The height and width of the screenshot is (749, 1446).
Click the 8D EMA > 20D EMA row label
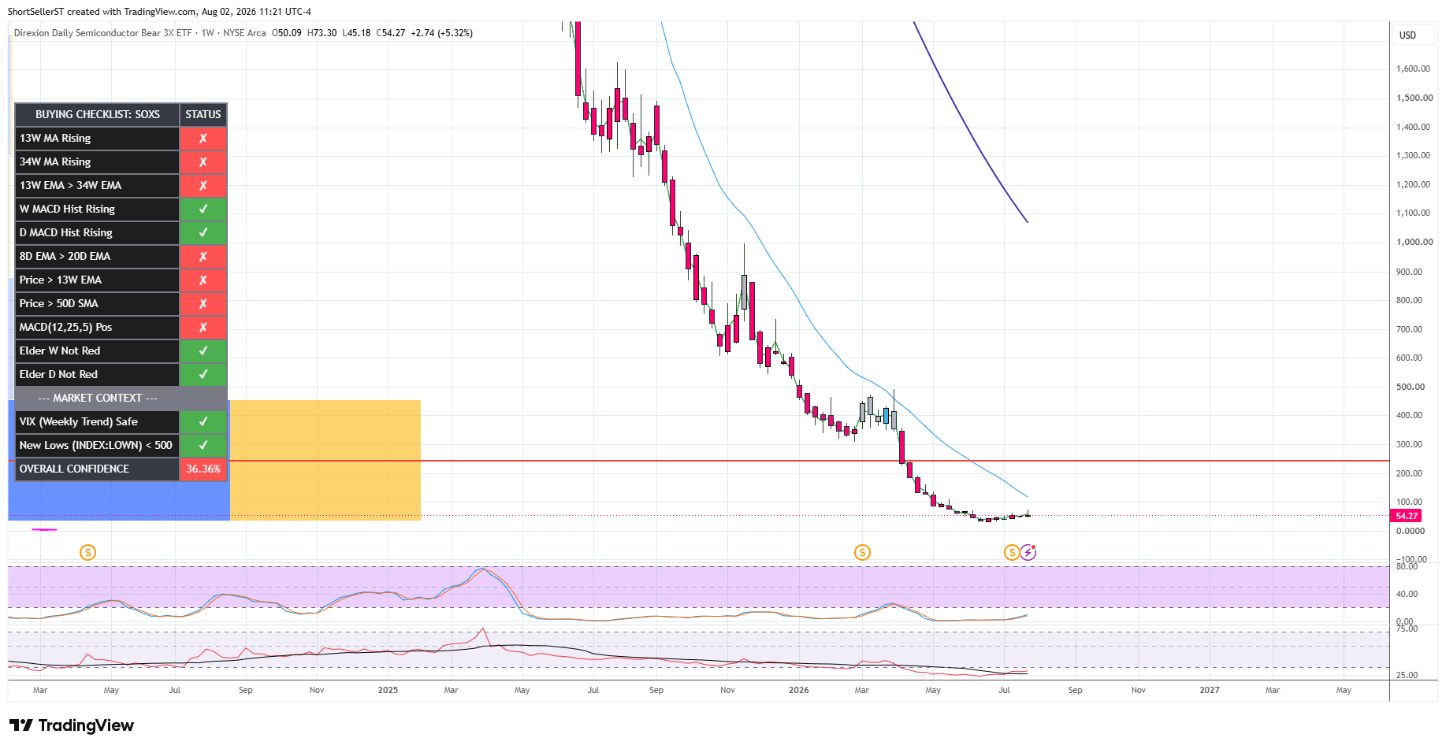65,256
